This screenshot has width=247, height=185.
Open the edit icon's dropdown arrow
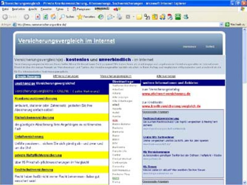[134, 17]
